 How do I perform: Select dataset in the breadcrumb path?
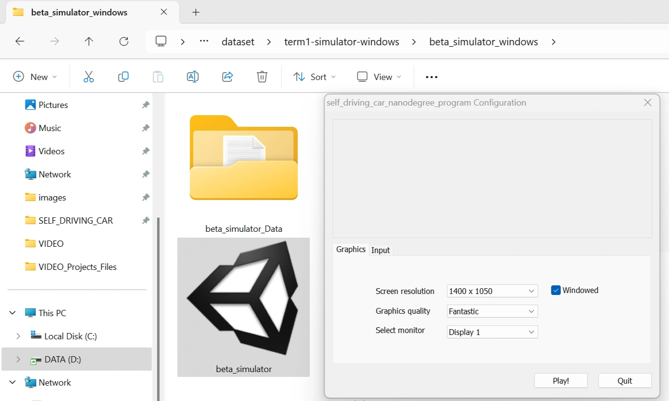coord(238,42)
